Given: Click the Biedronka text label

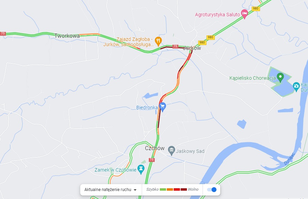Looking at the screenshot, I should 147,107.
